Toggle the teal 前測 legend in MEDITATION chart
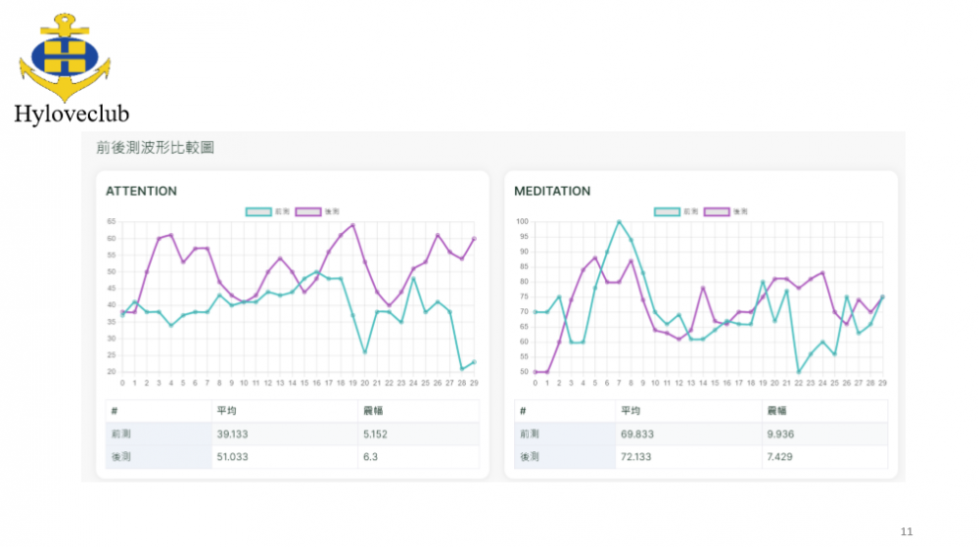The width and height of the screenshot is (979, 547). tap(667, 211)
